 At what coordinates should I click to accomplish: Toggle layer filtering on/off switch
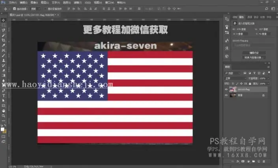(269, 73)
